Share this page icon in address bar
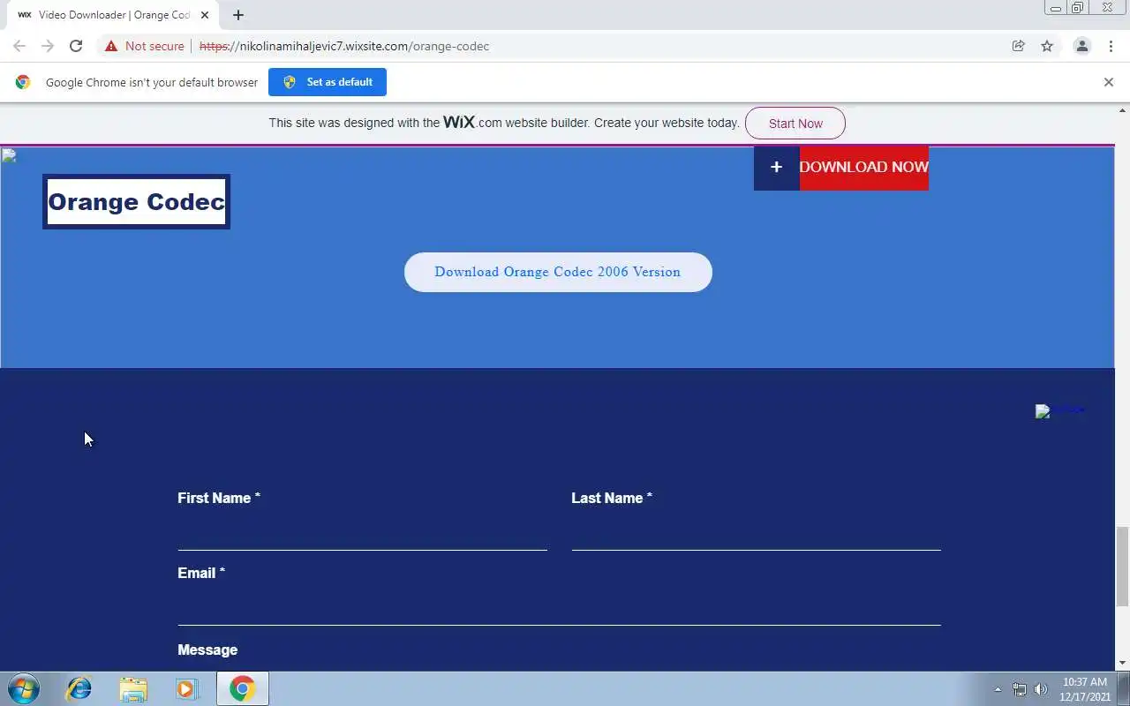 coord(1019,46)
